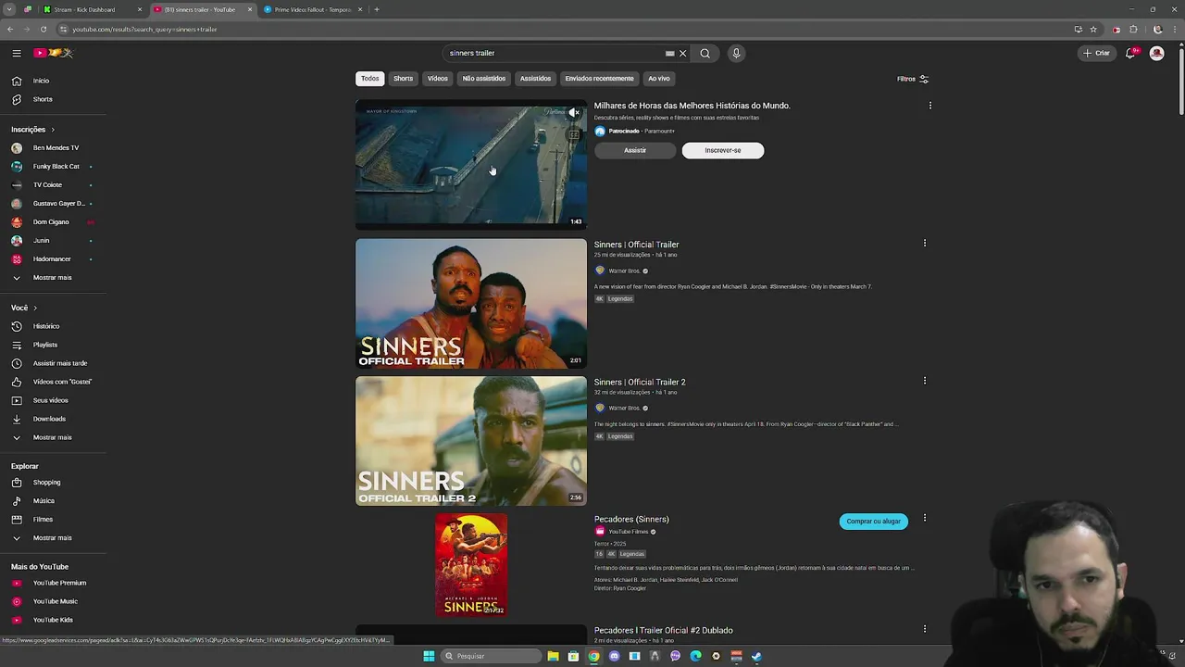Open the on-screen keyboard icon in search

point(669,53)
